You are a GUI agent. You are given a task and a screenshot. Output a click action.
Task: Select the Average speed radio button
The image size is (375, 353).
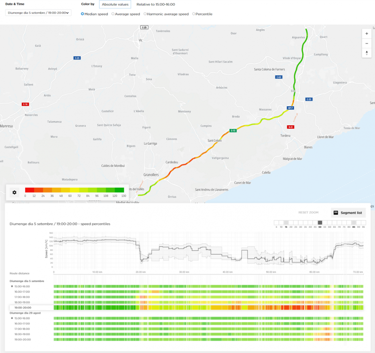coord(113,14)
